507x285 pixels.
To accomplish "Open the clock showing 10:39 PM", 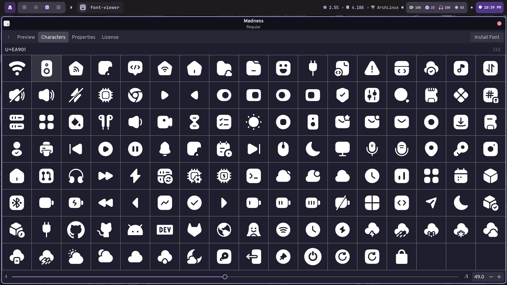I will (490, 7).
